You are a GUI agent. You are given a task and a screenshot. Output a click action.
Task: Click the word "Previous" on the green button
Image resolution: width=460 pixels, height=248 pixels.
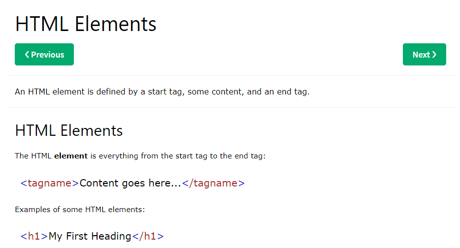click(48, 55)
